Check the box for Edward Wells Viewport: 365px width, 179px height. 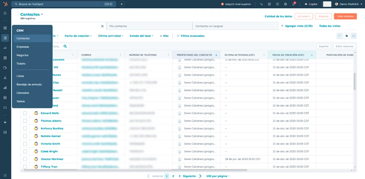click(25, 113)
